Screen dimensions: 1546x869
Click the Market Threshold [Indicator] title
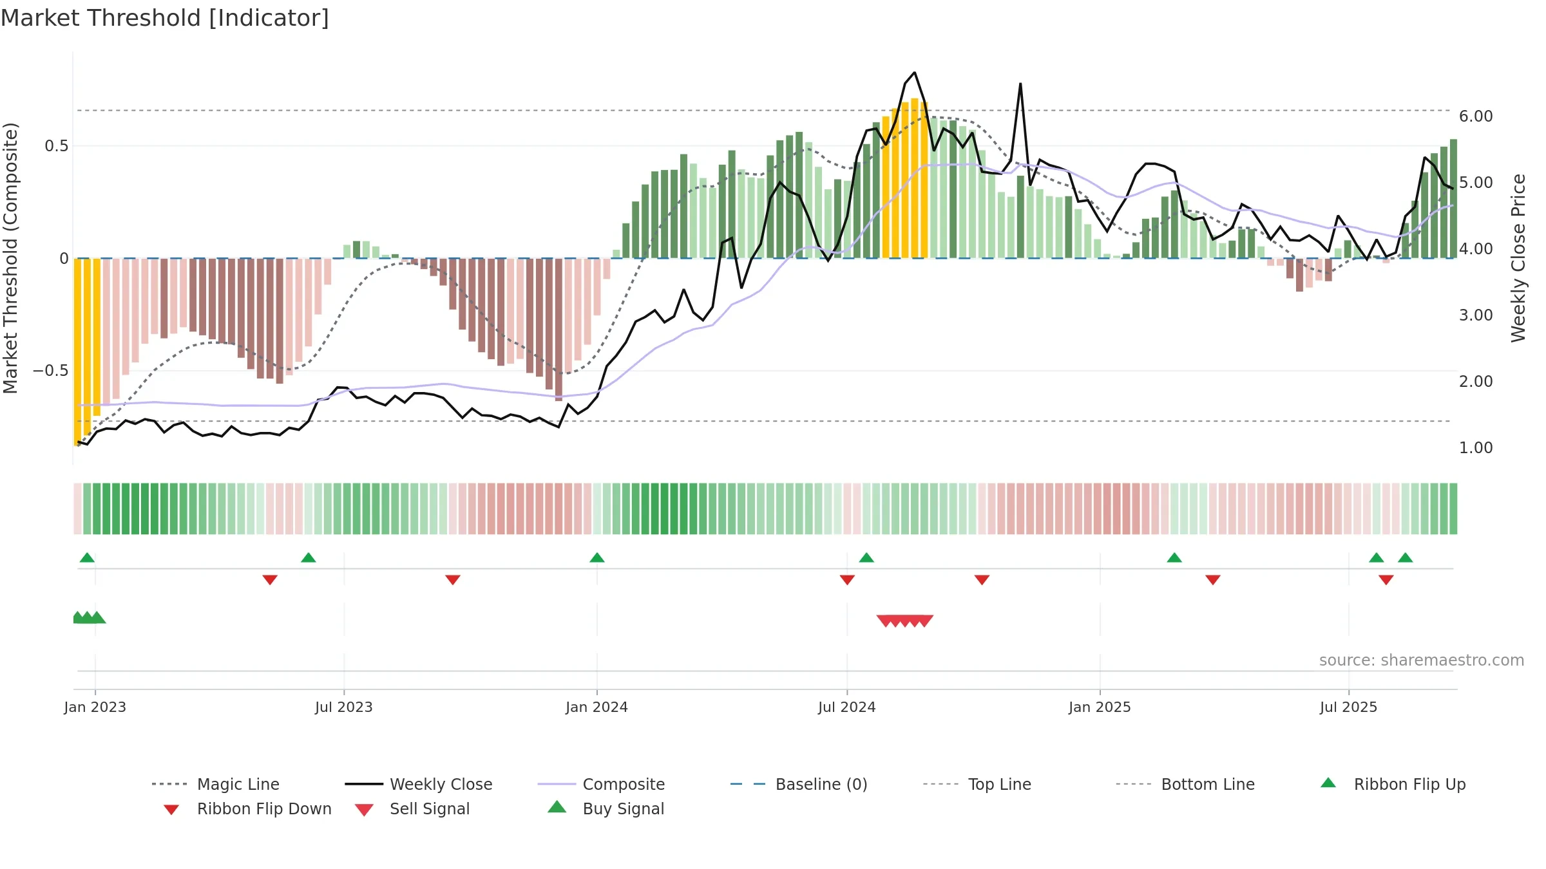tap(165, 18)
